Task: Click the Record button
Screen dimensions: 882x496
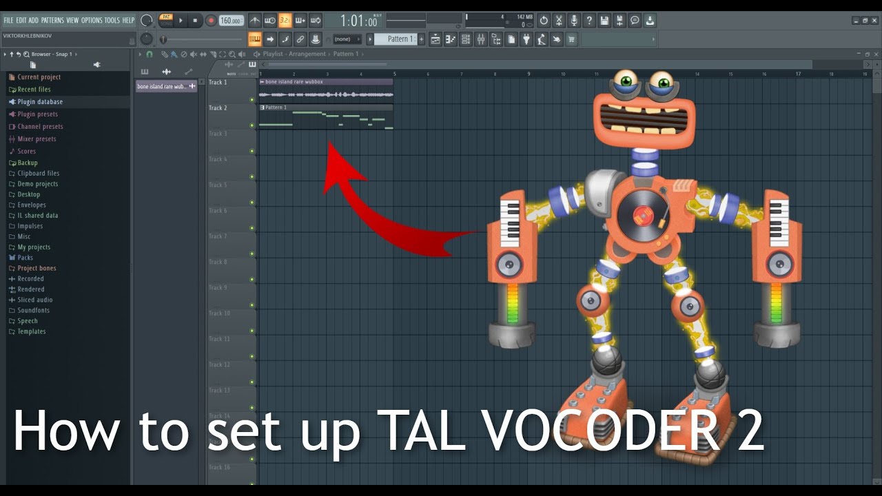Action: coord(210,21)
